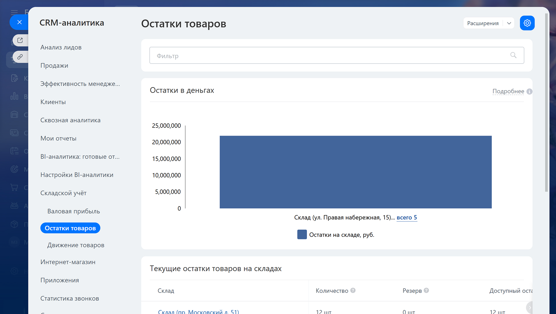Click bar chart icon in background sidebar
556x314 pixels.
point(14,96)
